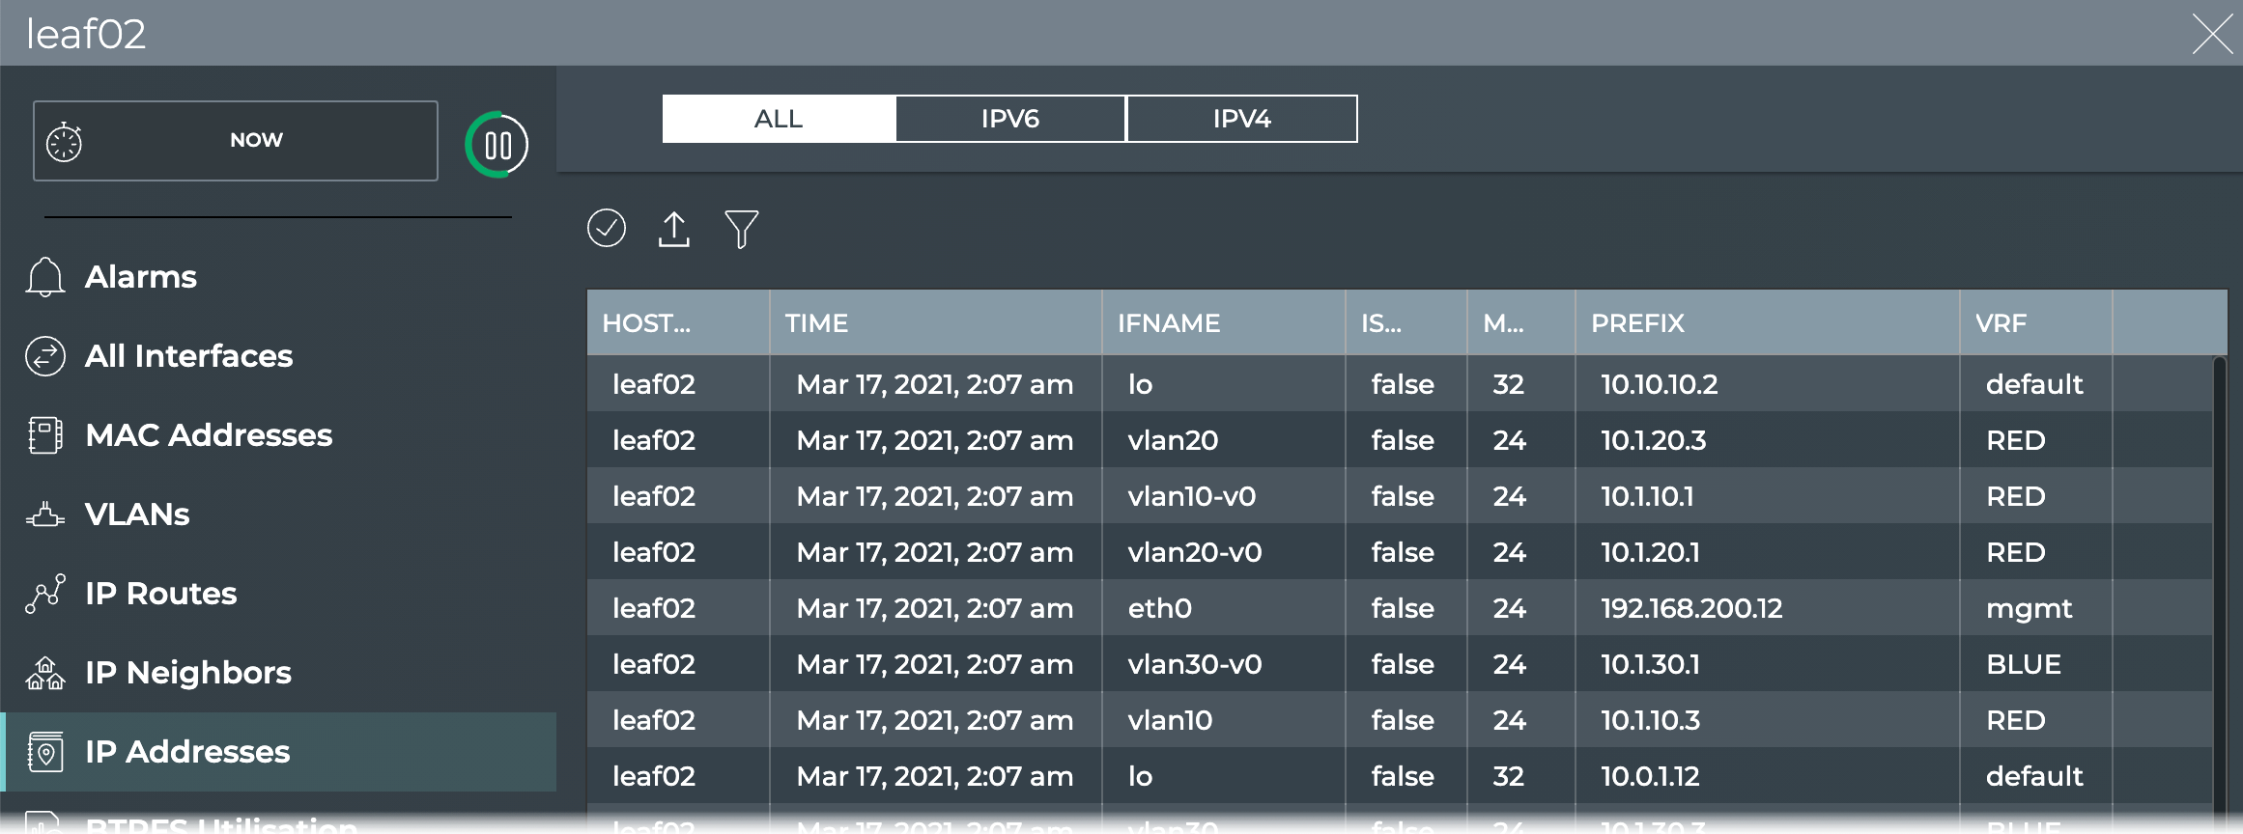Viewport: 2243px width, 834px height.
Task: Click the MAC Addresses book icon
Action: coord(45,435)
